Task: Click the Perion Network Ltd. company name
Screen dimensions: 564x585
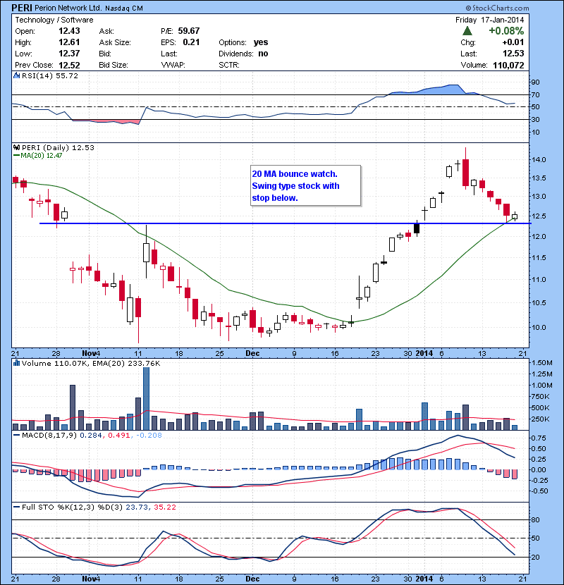Action: 68,8
